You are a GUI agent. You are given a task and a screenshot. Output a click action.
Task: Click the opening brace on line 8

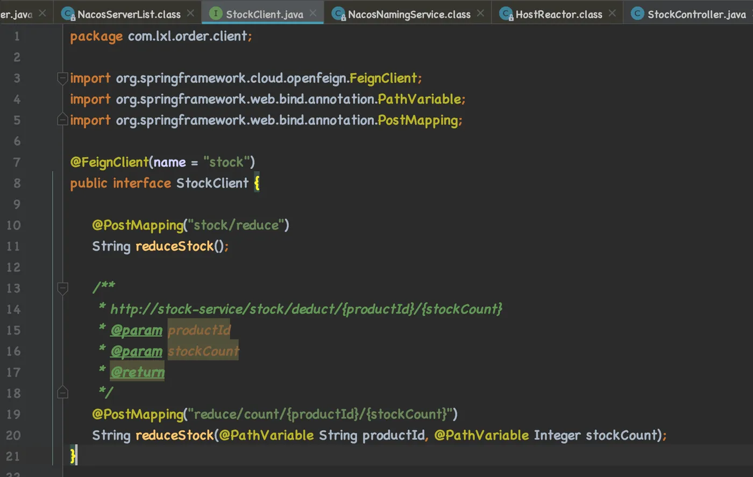click(257, 183)
